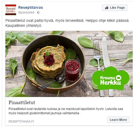
Task: Click the chef hat icon beside Kruunu
Action: [x=118, y=78]
